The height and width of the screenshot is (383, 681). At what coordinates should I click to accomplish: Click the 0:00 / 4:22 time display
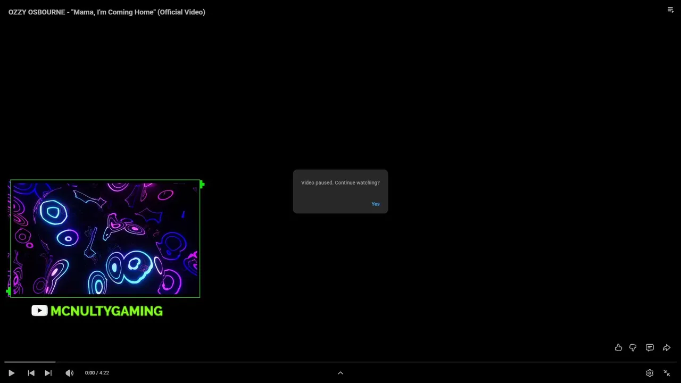point(97,373)
